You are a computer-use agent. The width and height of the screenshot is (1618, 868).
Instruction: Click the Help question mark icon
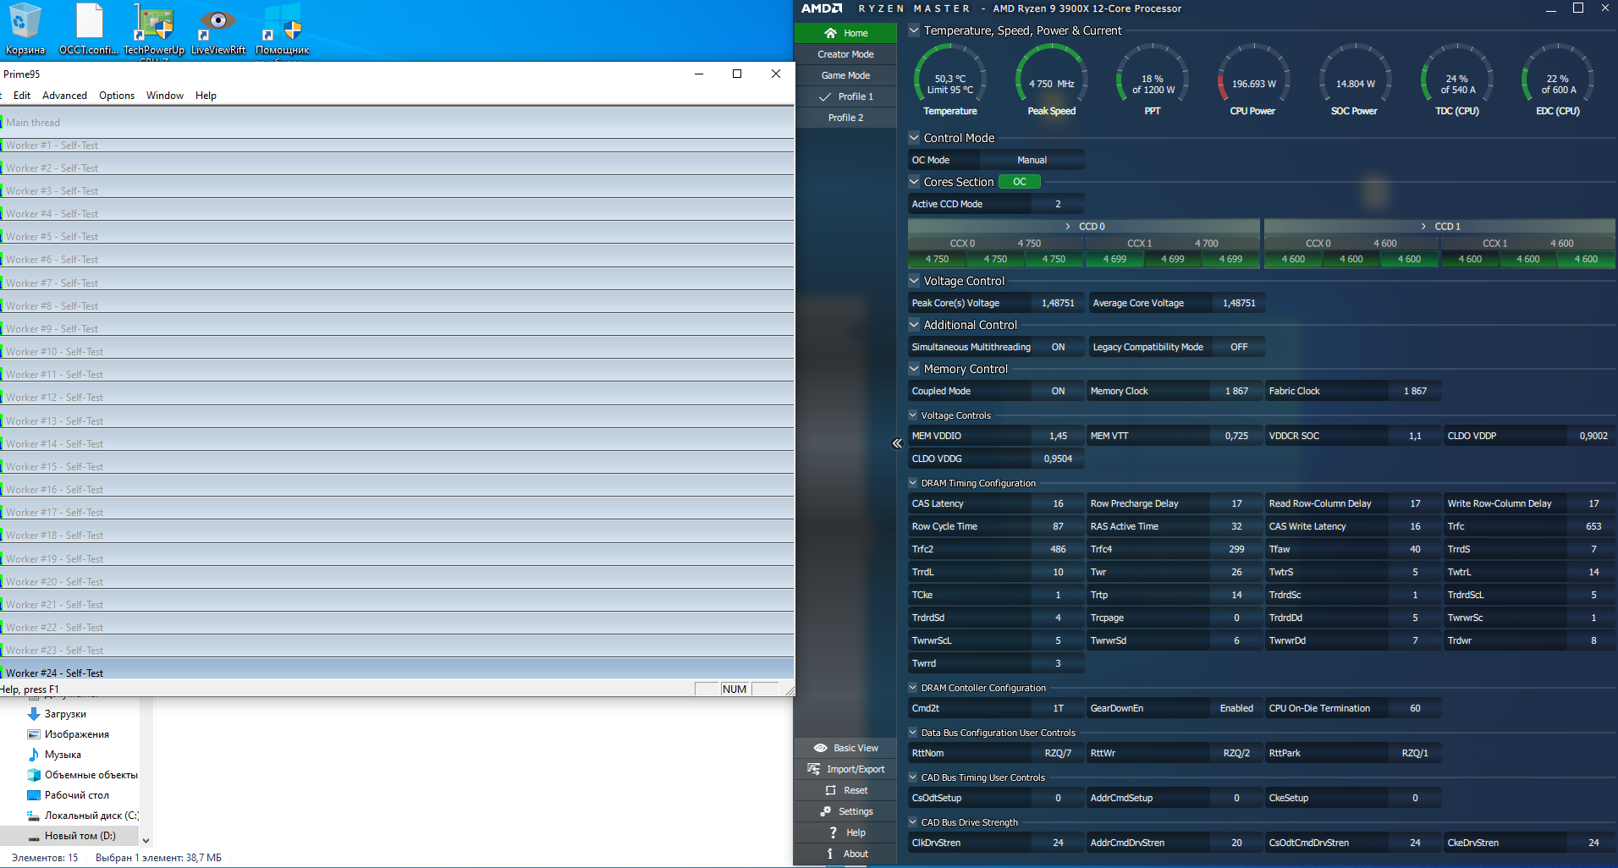tap(833, 832)
